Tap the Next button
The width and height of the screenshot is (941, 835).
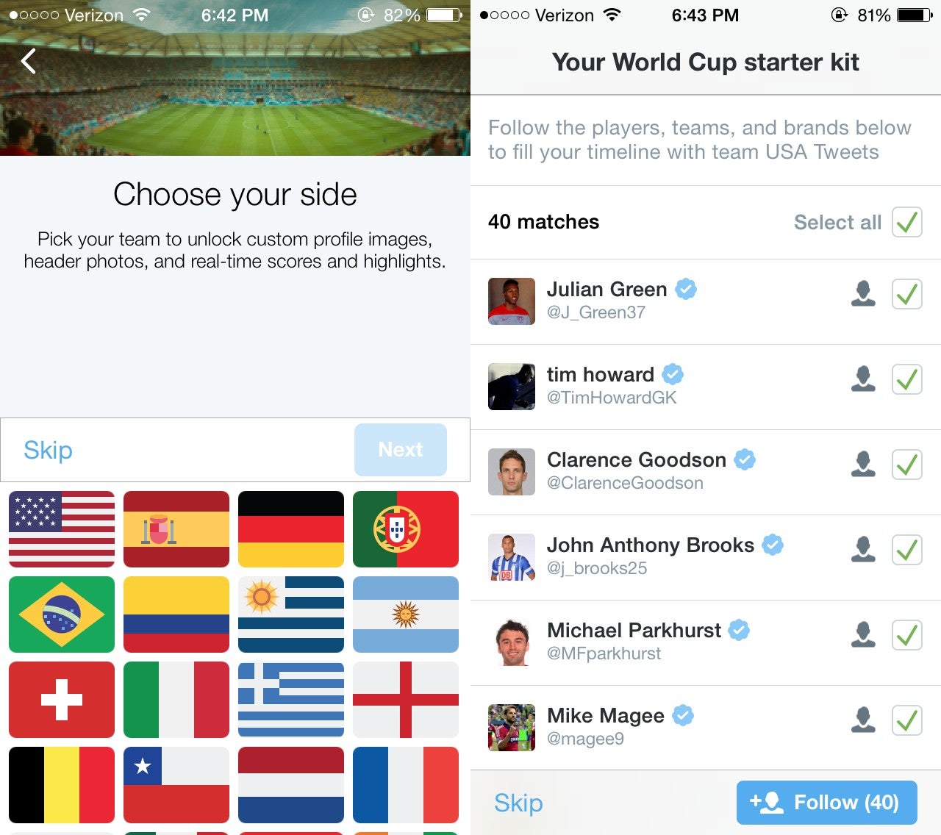[x=401, y=450]
